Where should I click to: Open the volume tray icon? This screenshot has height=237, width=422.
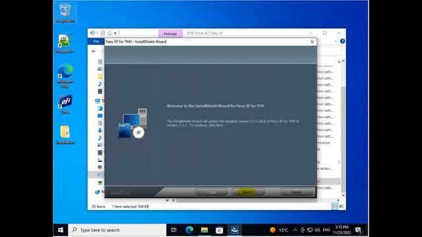click(317, 230)
